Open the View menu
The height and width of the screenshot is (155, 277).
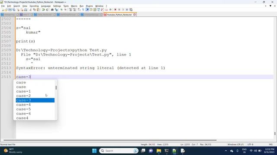click(25, 6)
